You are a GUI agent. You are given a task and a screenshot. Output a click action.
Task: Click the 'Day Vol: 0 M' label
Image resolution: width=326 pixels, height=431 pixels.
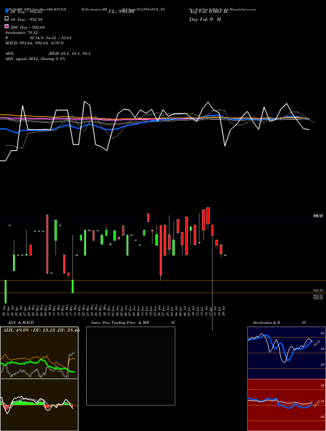205,20
